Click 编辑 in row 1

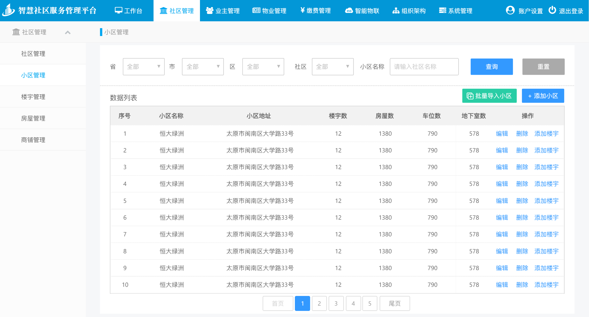502,134
